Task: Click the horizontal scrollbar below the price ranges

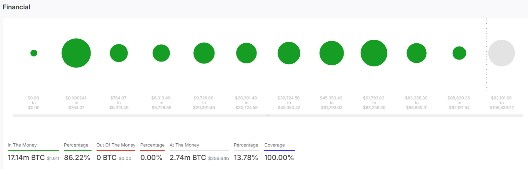Action: pyautogui.click(x=268, y=115)
